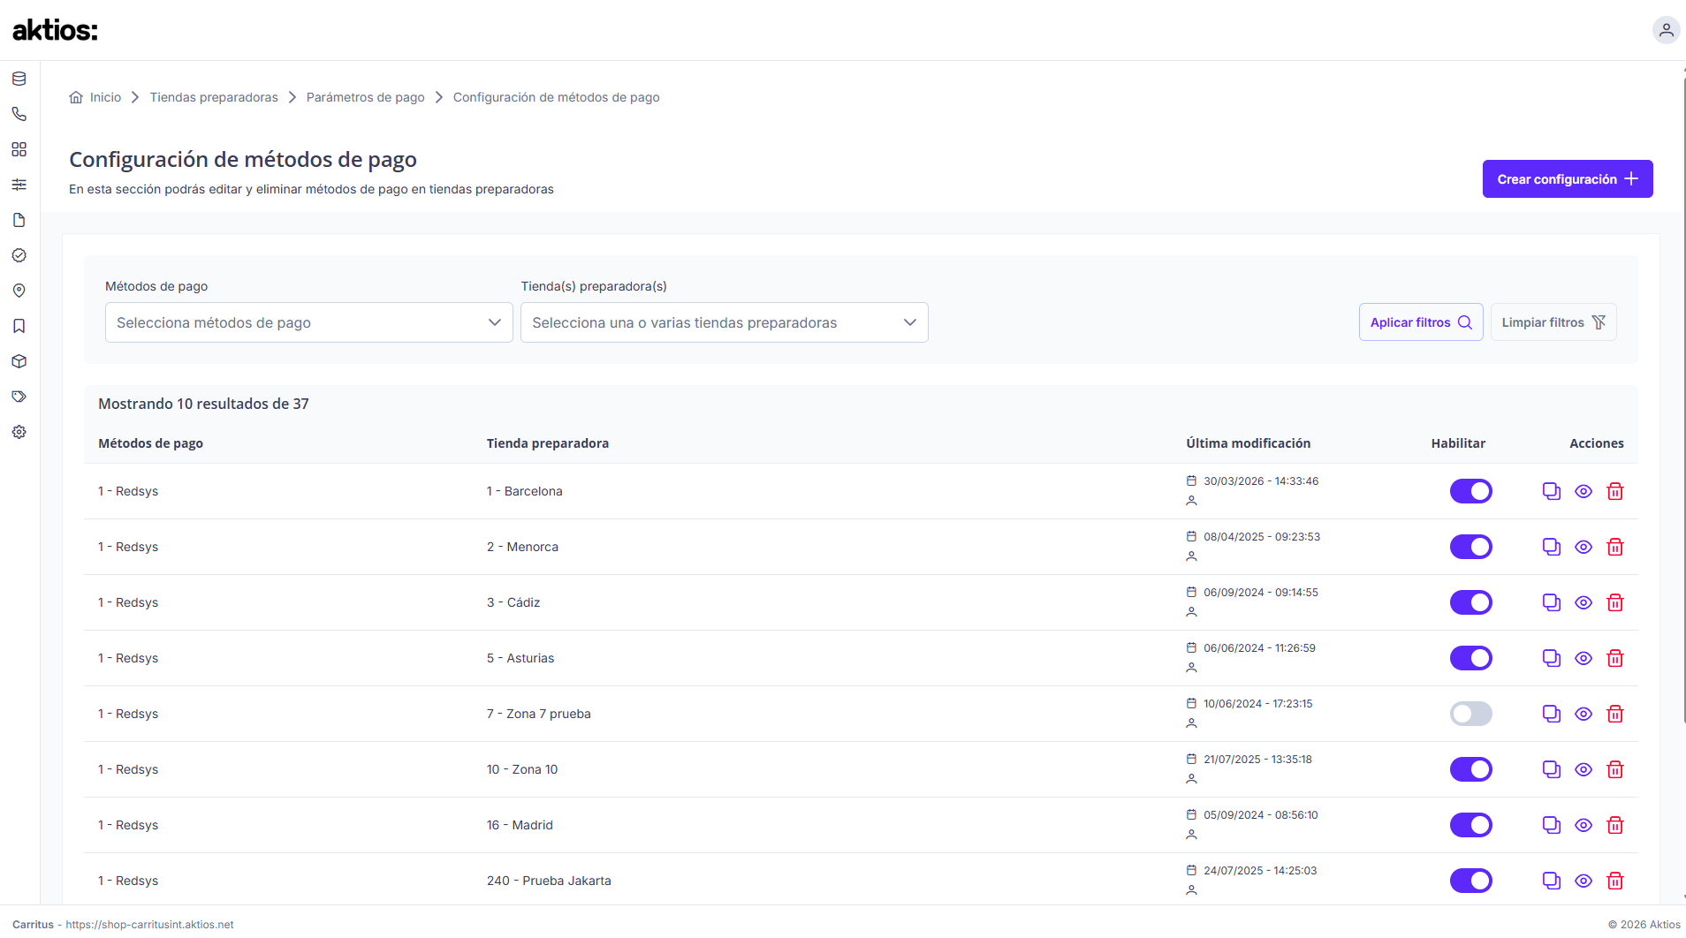Click the Crear configuración button
Image resolution: width=1686 pixels, height=938 pixels.
click(x=1568, y=179)
